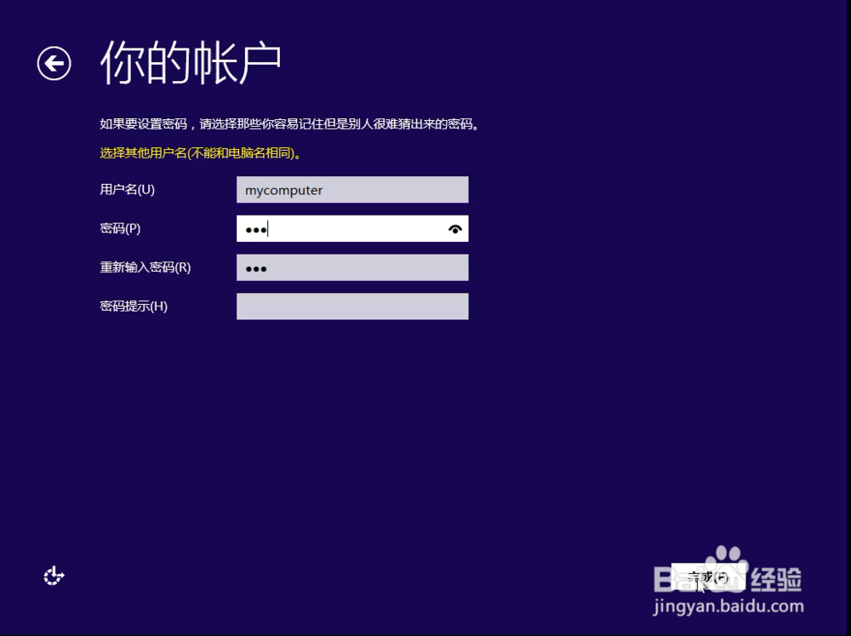Reveal typed password with the eye symbol
Screen dimensions: 851x636
(456, 228)
